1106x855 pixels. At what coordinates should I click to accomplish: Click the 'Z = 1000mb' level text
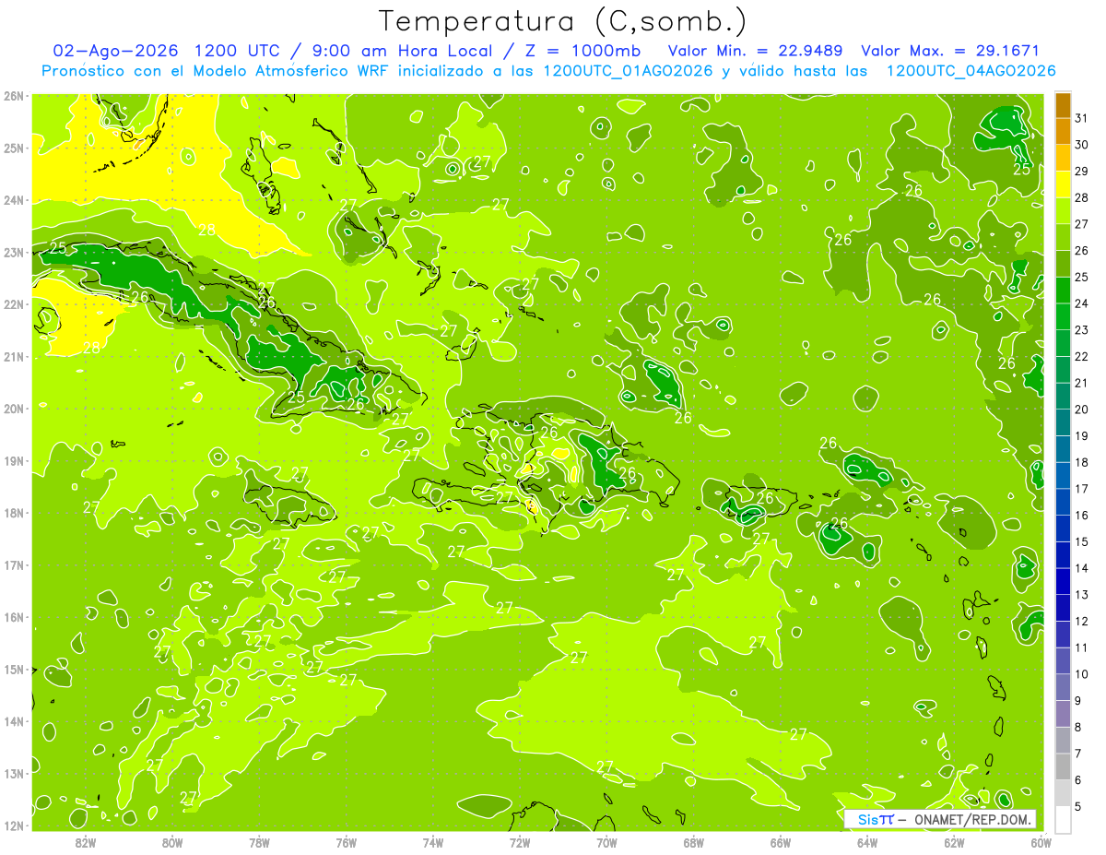coord(585,51)
